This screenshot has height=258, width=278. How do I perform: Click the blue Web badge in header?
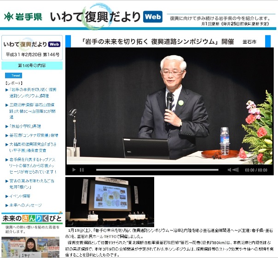(x=153, y=17)
